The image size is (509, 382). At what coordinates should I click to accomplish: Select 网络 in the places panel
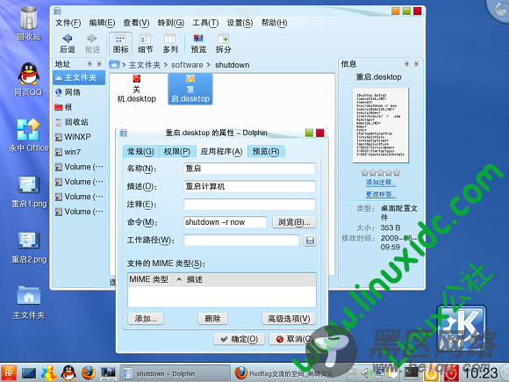click(x=79, y=92)
